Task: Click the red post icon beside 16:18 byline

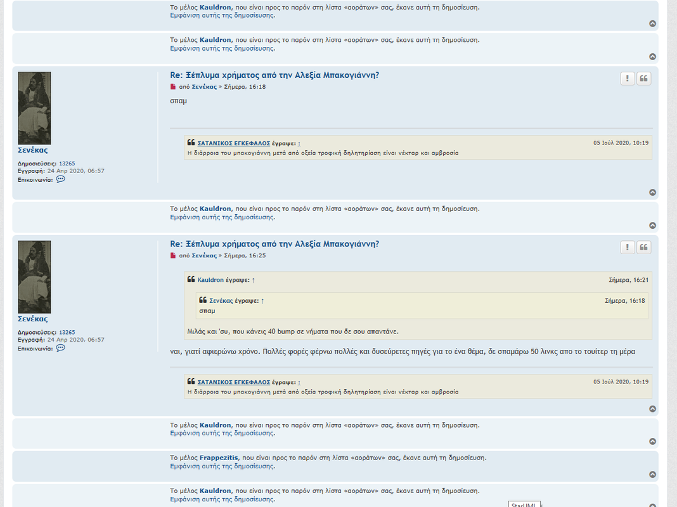Action: pos(173,87)
